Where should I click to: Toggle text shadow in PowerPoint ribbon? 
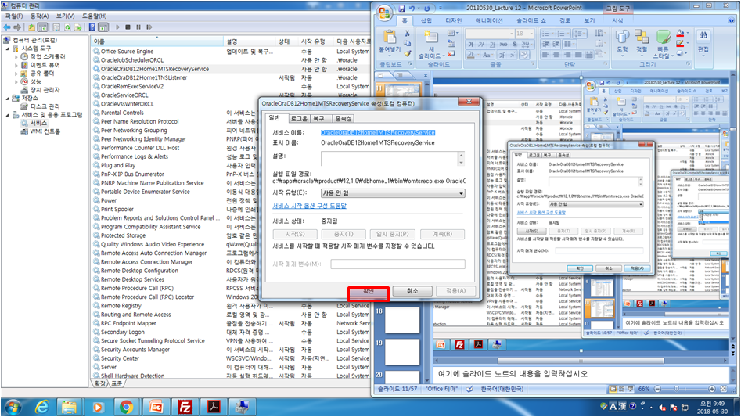tap(515, 45)
